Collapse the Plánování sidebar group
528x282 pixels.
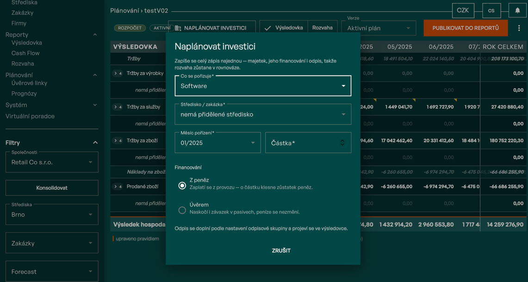pyautogui.click(x=95, y=75)
